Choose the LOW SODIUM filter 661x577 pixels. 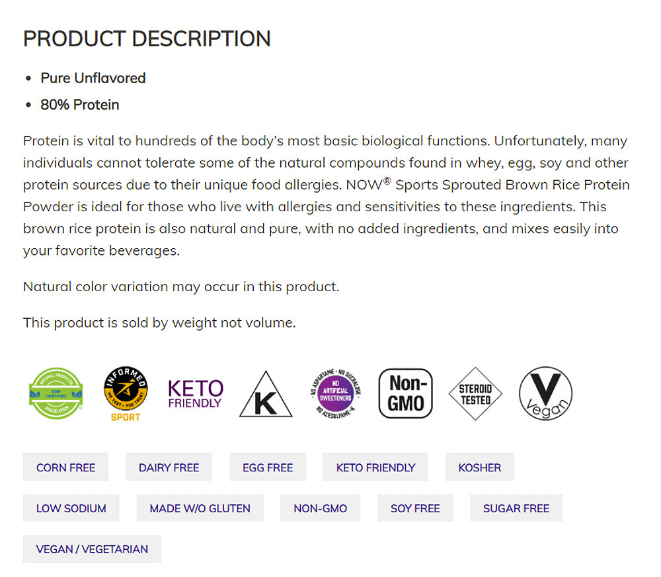click(x=71, y=508)
